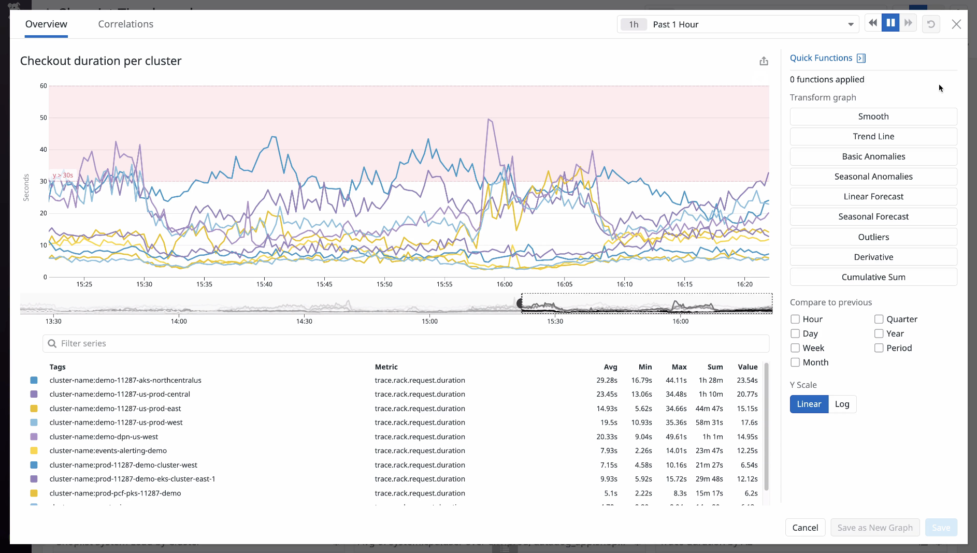Select Log Y scale

point(842,404)
